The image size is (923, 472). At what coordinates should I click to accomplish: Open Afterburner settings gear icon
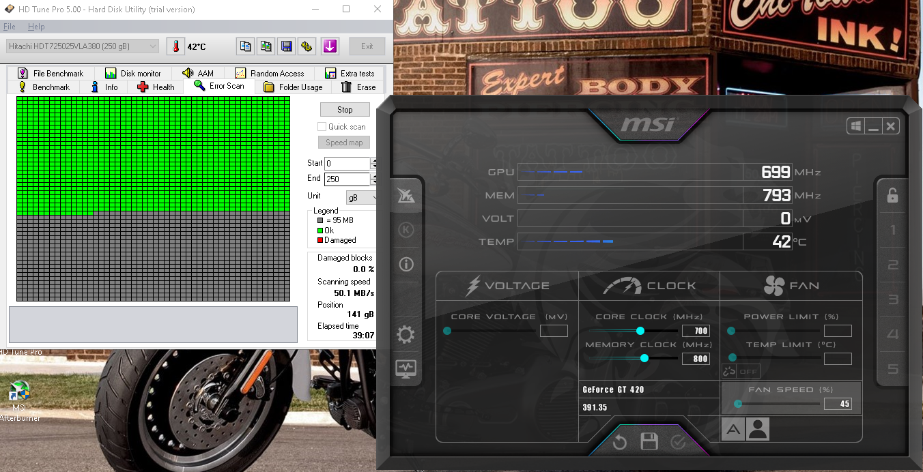[406, 334]
